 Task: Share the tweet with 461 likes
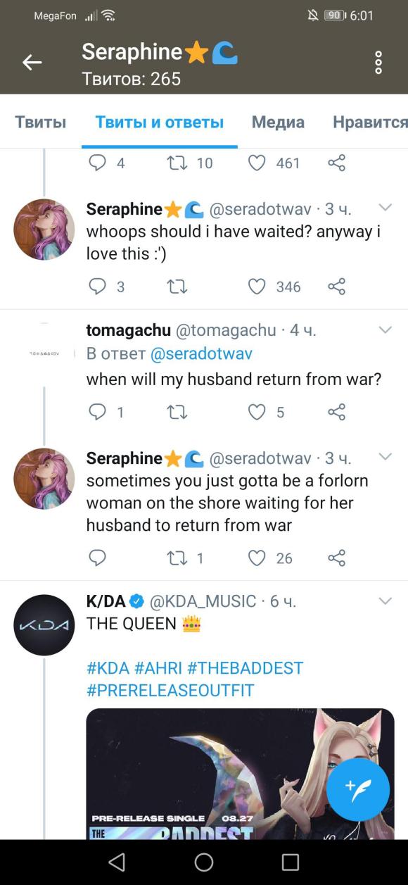coord(337,163)
